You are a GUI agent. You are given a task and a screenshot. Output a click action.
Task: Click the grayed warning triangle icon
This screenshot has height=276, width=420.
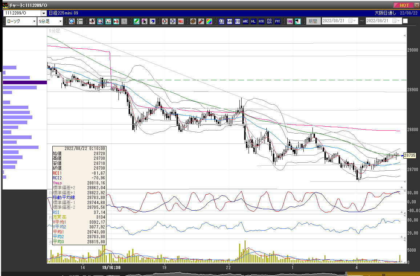pyautogui.click(x=124, y=21)
